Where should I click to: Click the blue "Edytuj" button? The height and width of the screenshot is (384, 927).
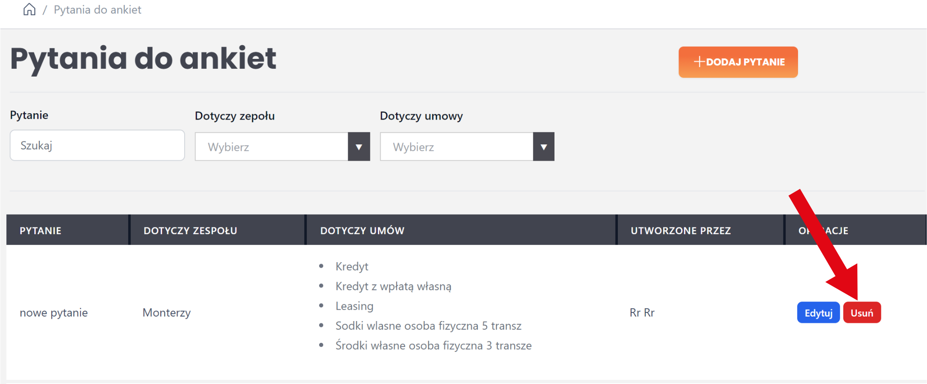click(x=818, y=313)
